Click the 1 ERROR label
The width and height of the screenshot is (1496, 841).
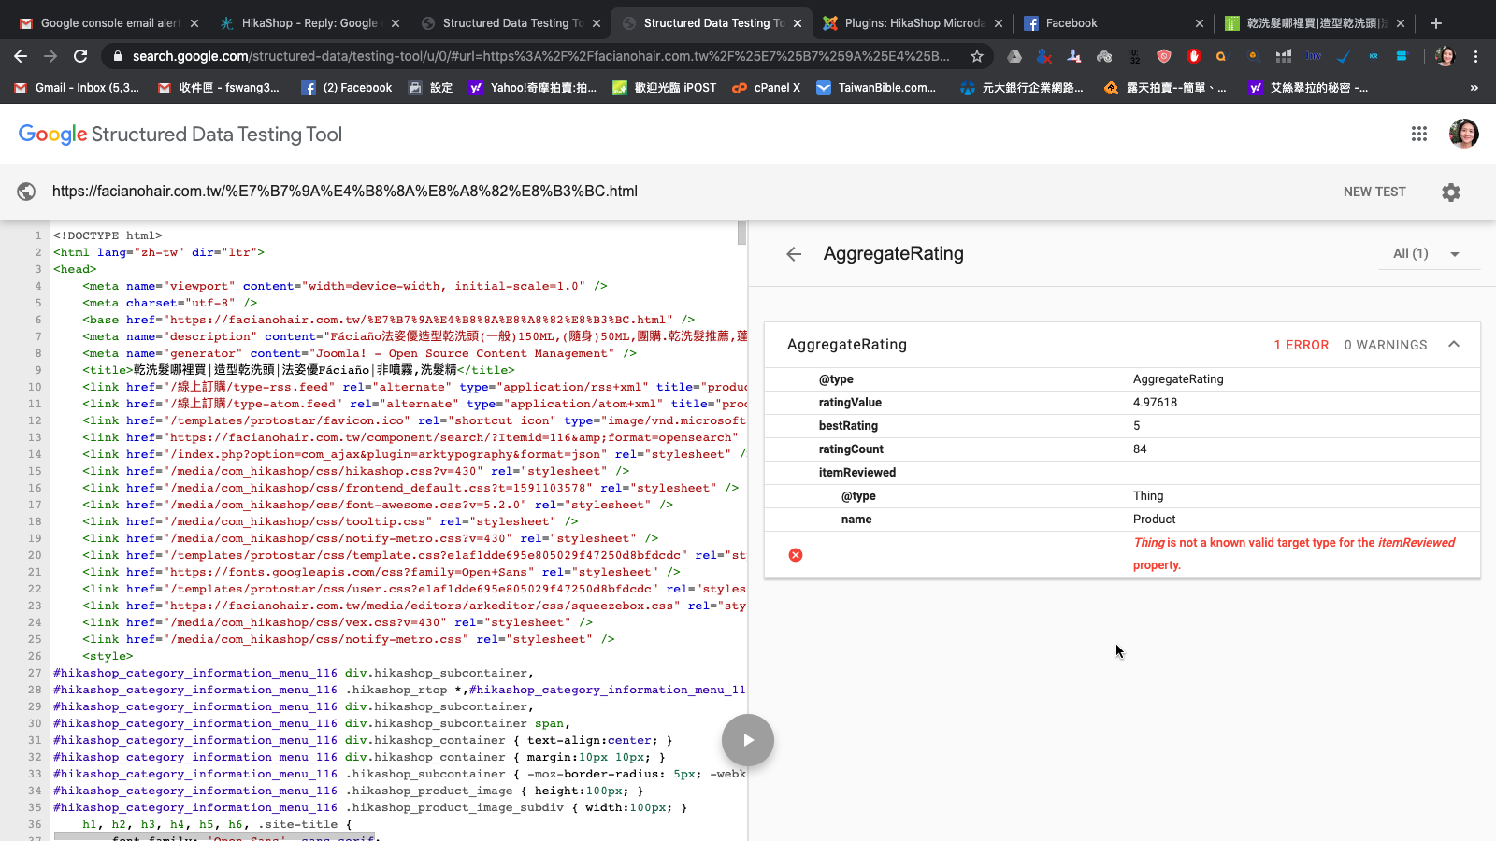(1301, 345)
